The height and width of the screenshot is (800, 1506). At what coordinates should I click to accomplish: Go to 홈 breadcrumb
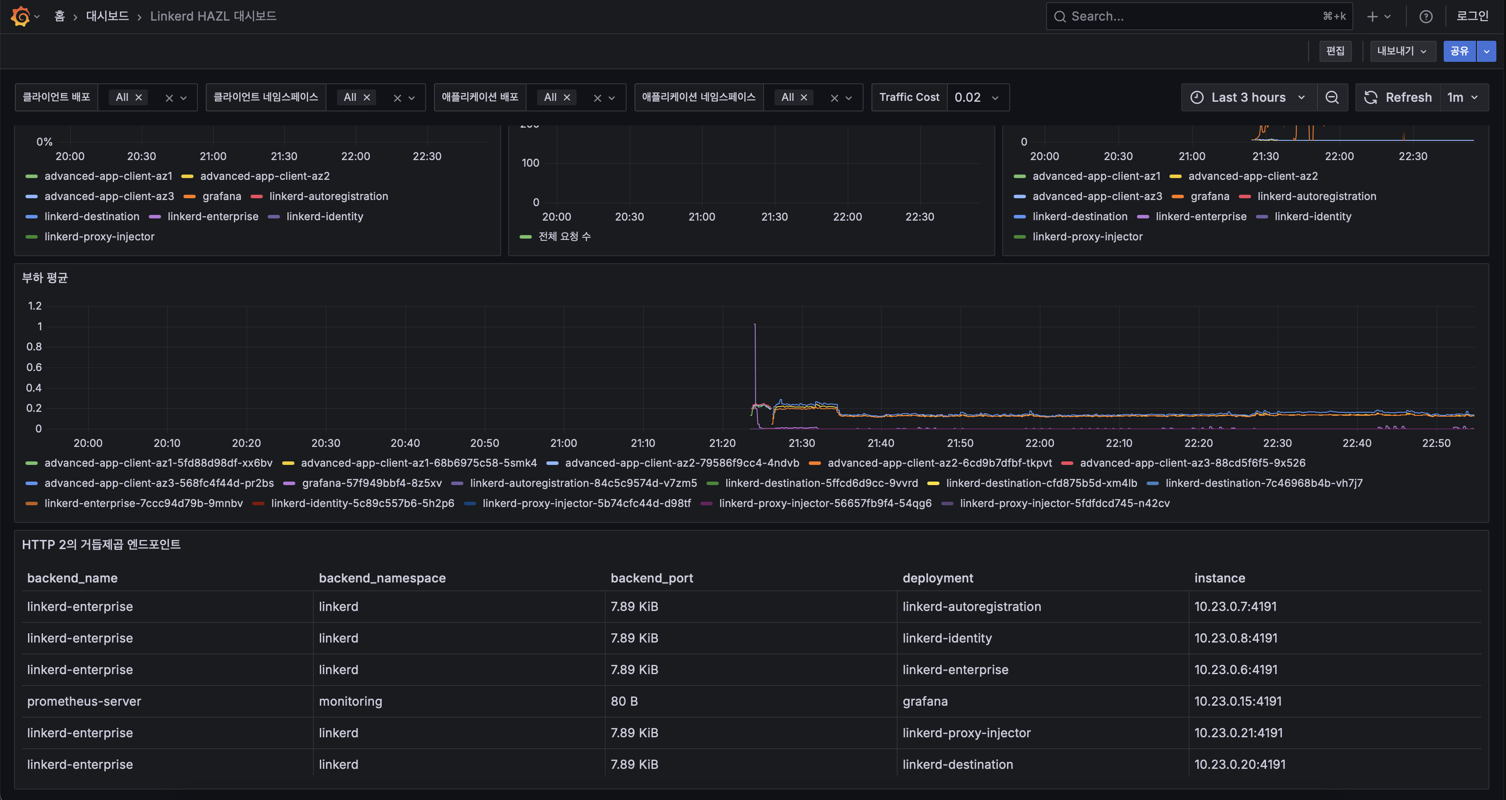pos(59,16)
